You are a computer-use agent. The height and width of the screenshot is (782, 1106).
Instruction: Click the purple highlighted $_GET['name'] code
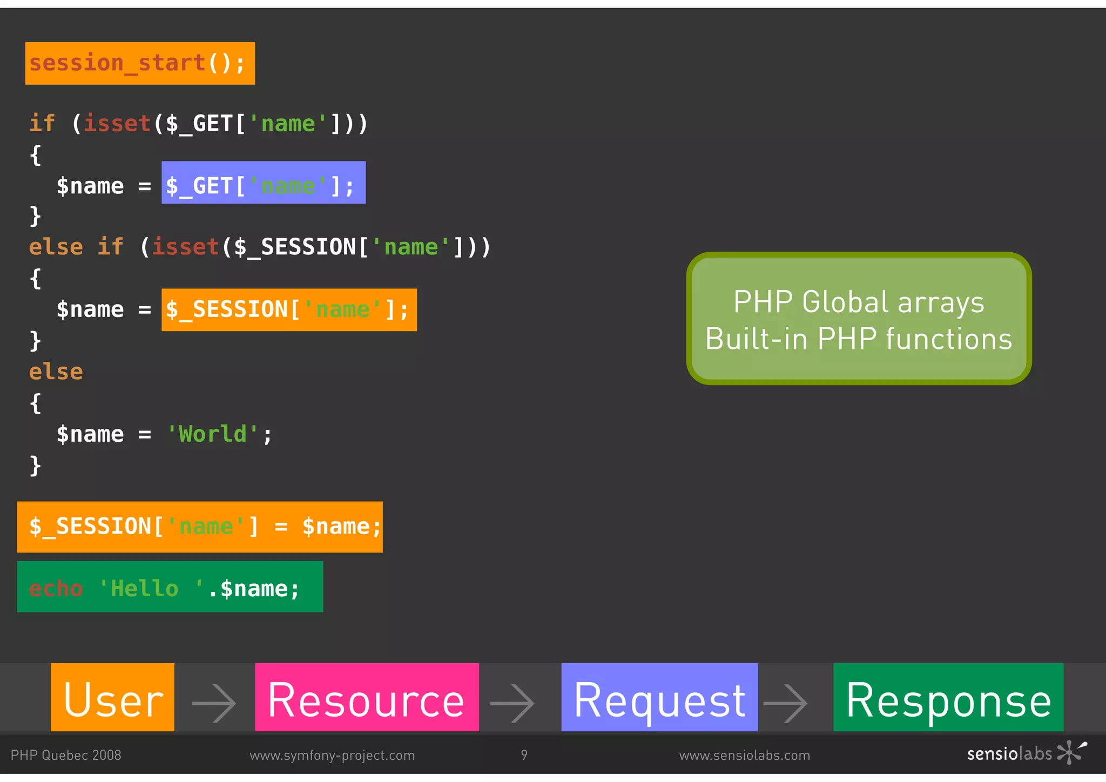tap(263, 183)
